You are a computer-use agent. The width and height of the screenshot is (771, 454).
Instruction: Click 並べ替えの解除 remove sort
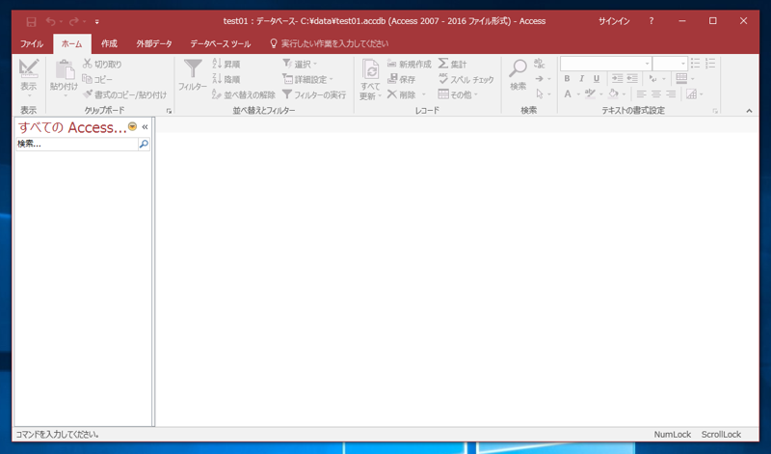(x=244, y=94)
